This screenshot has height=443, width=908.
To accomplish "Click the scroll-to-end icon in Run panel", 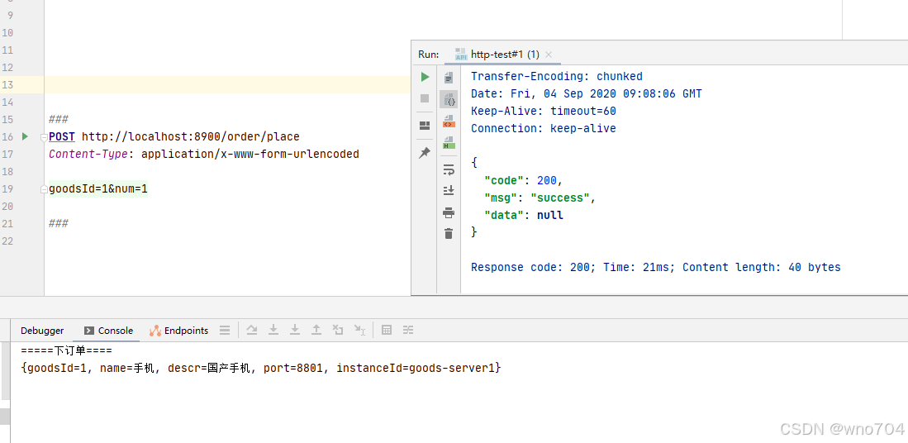I will [x=449, y=190].
